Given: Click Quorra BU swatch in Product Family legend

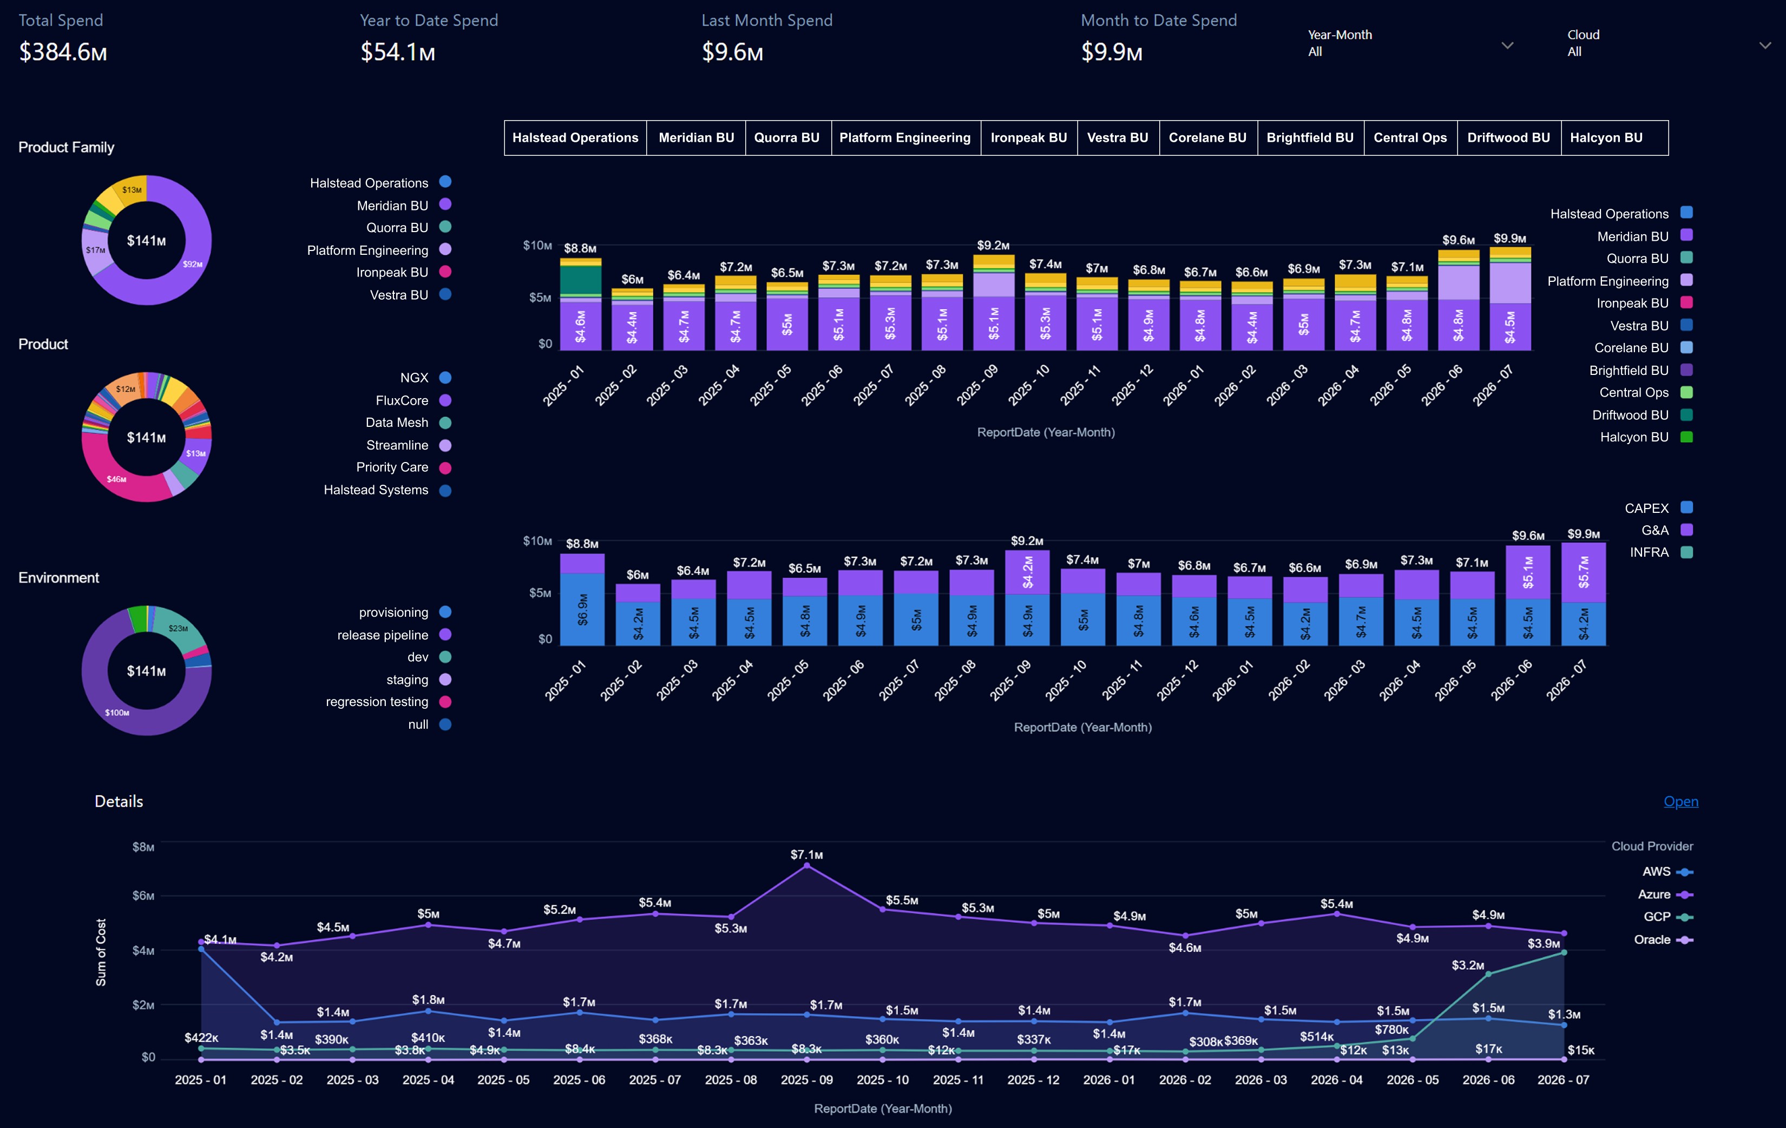Looking at the screenshot, I should (x=445, y=226).
